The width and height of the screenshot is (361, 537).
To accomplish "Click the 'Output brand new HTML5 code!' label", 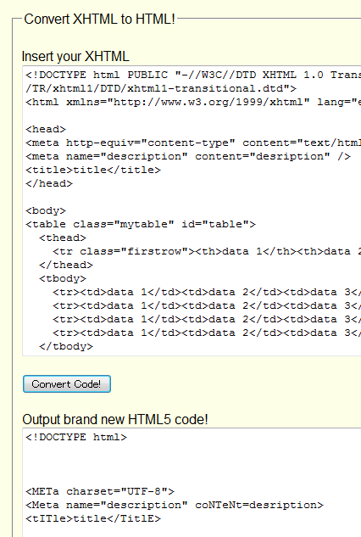I will [x=115, y=419].
